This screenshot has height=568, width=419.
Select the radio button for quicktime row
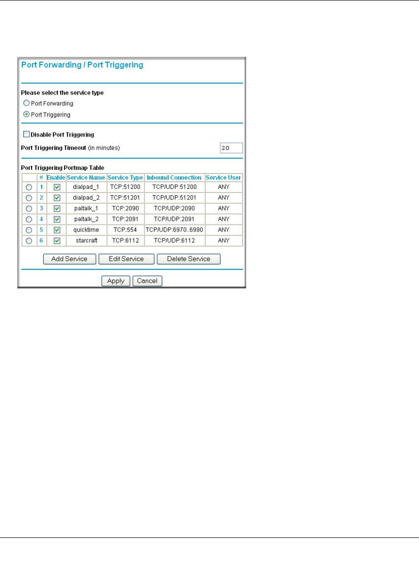pos(29,230)
